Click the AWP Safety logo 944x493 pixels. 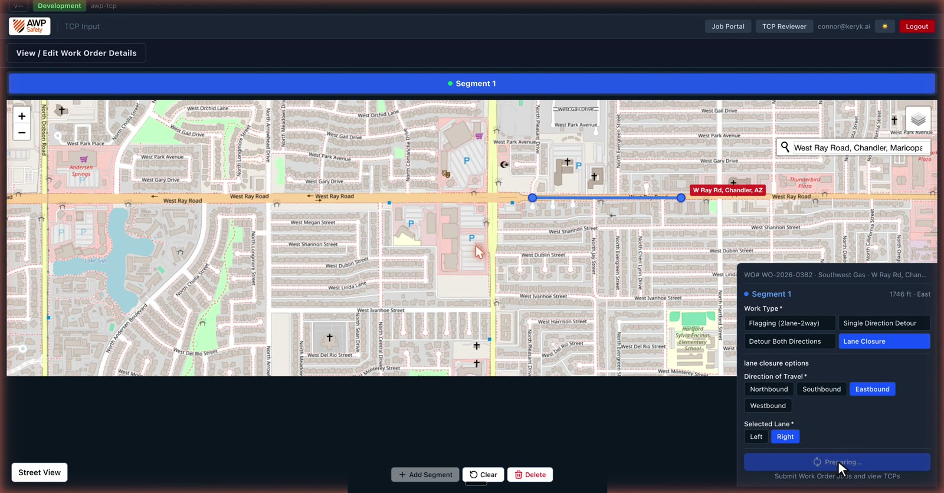29,26
